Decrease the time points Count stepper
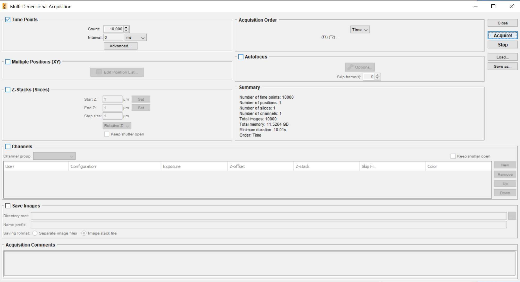Image resolution: width=520 pixels, height=282 pixels. [x=126, y=30]
